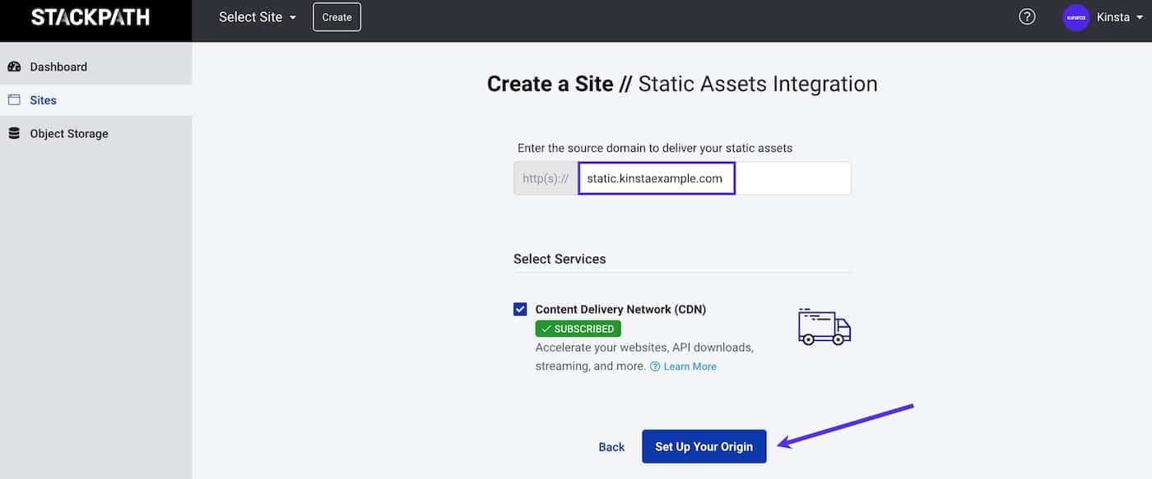This screenshot has width=1152, height=479.
Task: Select the Sites sidebar icon
Action: point(13,99)
